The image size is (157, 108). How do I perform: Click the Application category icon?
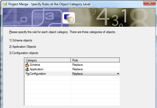27,69
